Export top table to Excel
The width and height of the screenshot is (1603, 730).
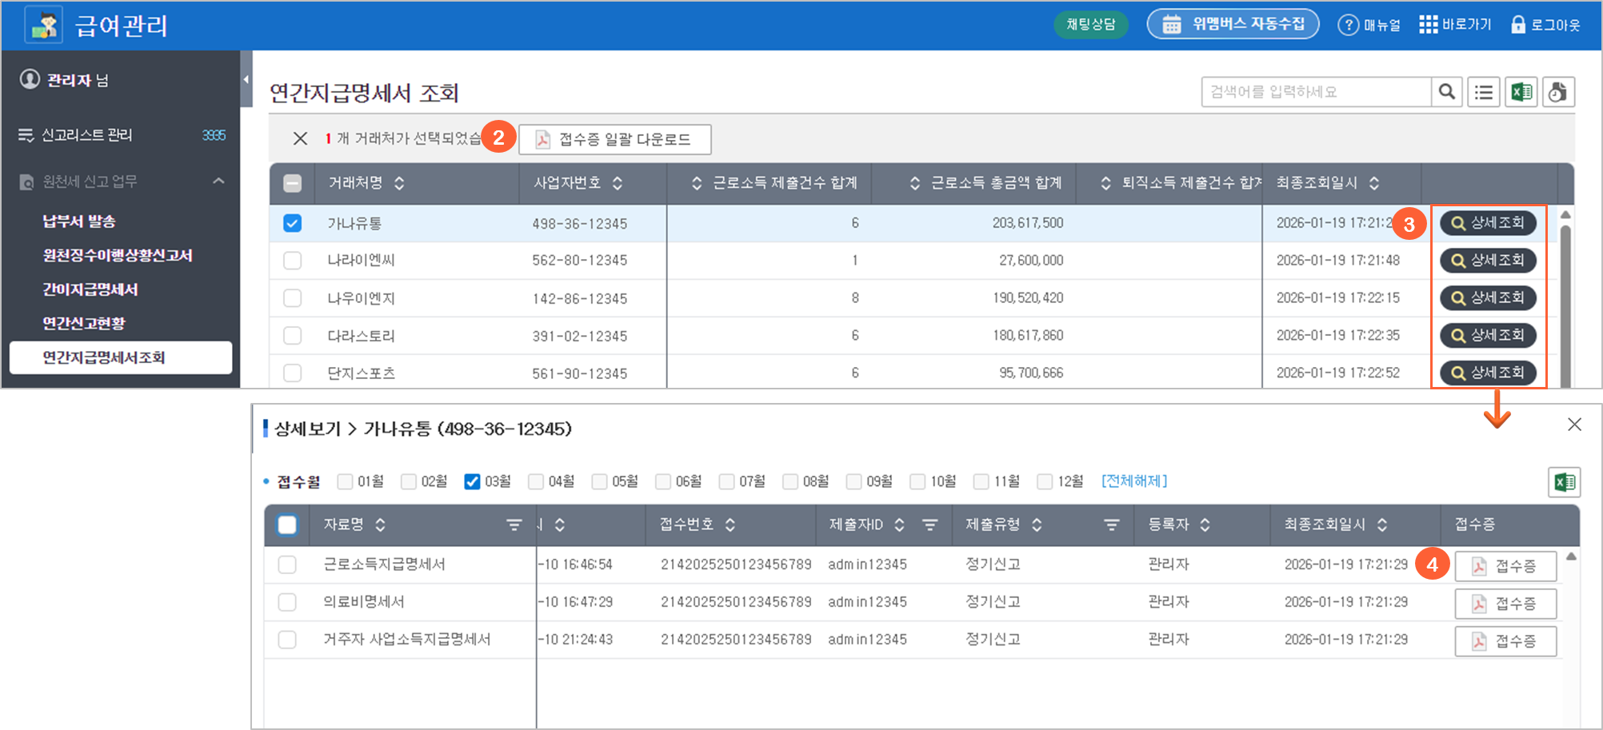(x=1521, y=92)
